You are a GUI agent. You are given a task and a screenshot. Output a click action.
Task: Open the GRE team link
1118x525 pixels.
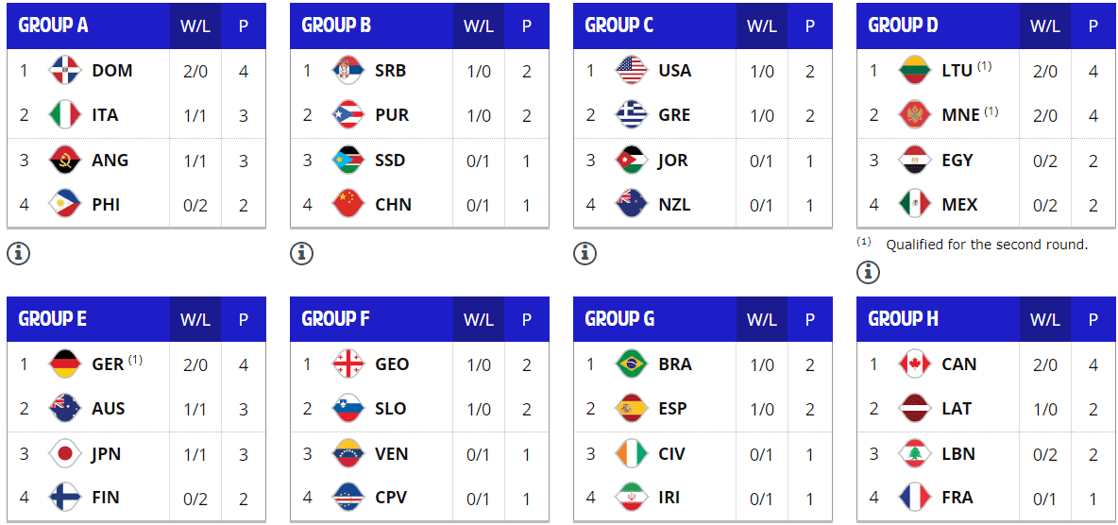674,115
